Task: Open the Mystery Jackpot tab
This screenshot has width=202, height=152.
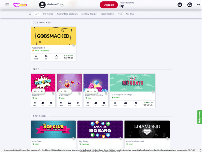Action: click(89, 14)
